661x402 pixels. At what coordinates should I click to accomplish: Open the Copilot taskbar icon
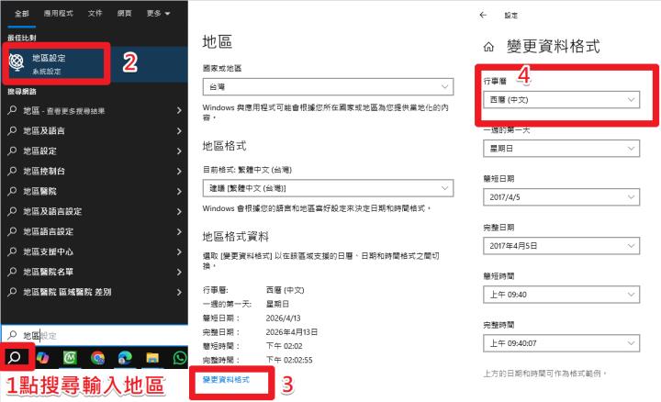click(42, 358)
